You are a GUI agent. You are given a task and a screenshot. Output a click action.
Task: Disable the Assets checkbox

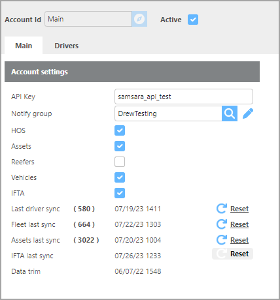click(120, 146)
